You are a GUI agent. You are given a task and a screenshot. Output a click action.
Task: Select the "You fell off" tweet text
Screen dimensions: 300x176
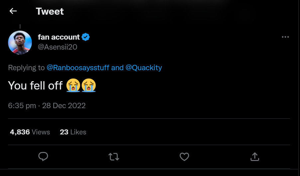click(x=35, y=86)
